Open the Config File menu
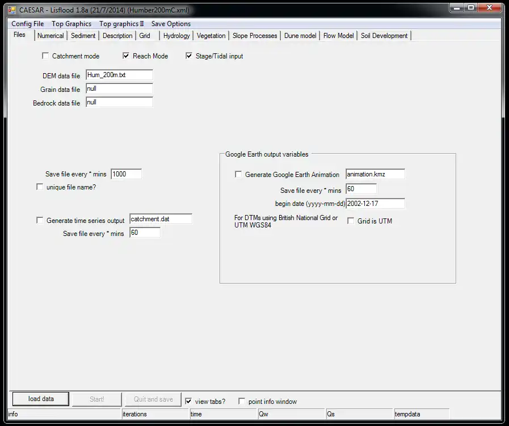Screen dimensions: 509x426 (x=28, y=24)
